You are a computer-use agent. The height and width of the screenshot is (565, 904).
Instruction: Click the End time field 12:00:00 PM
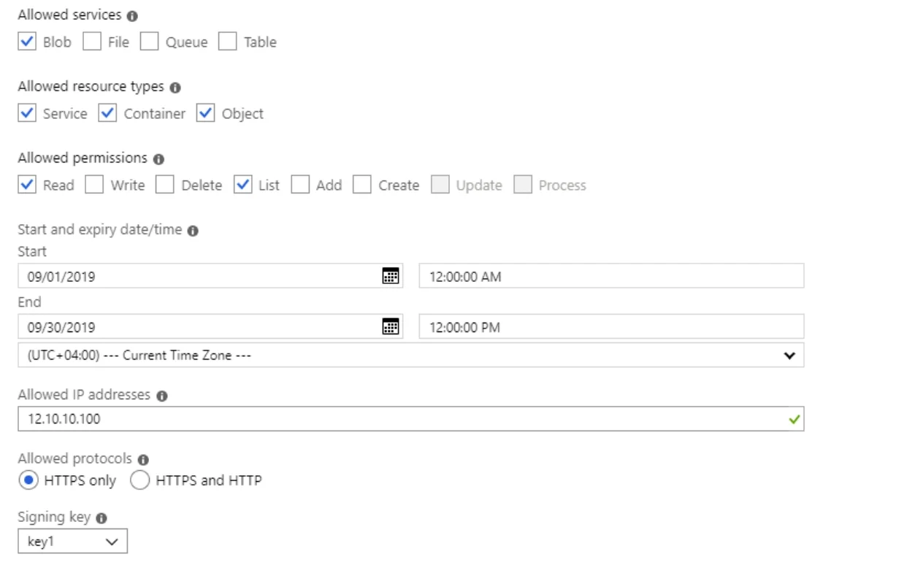[x=612, y=327]
